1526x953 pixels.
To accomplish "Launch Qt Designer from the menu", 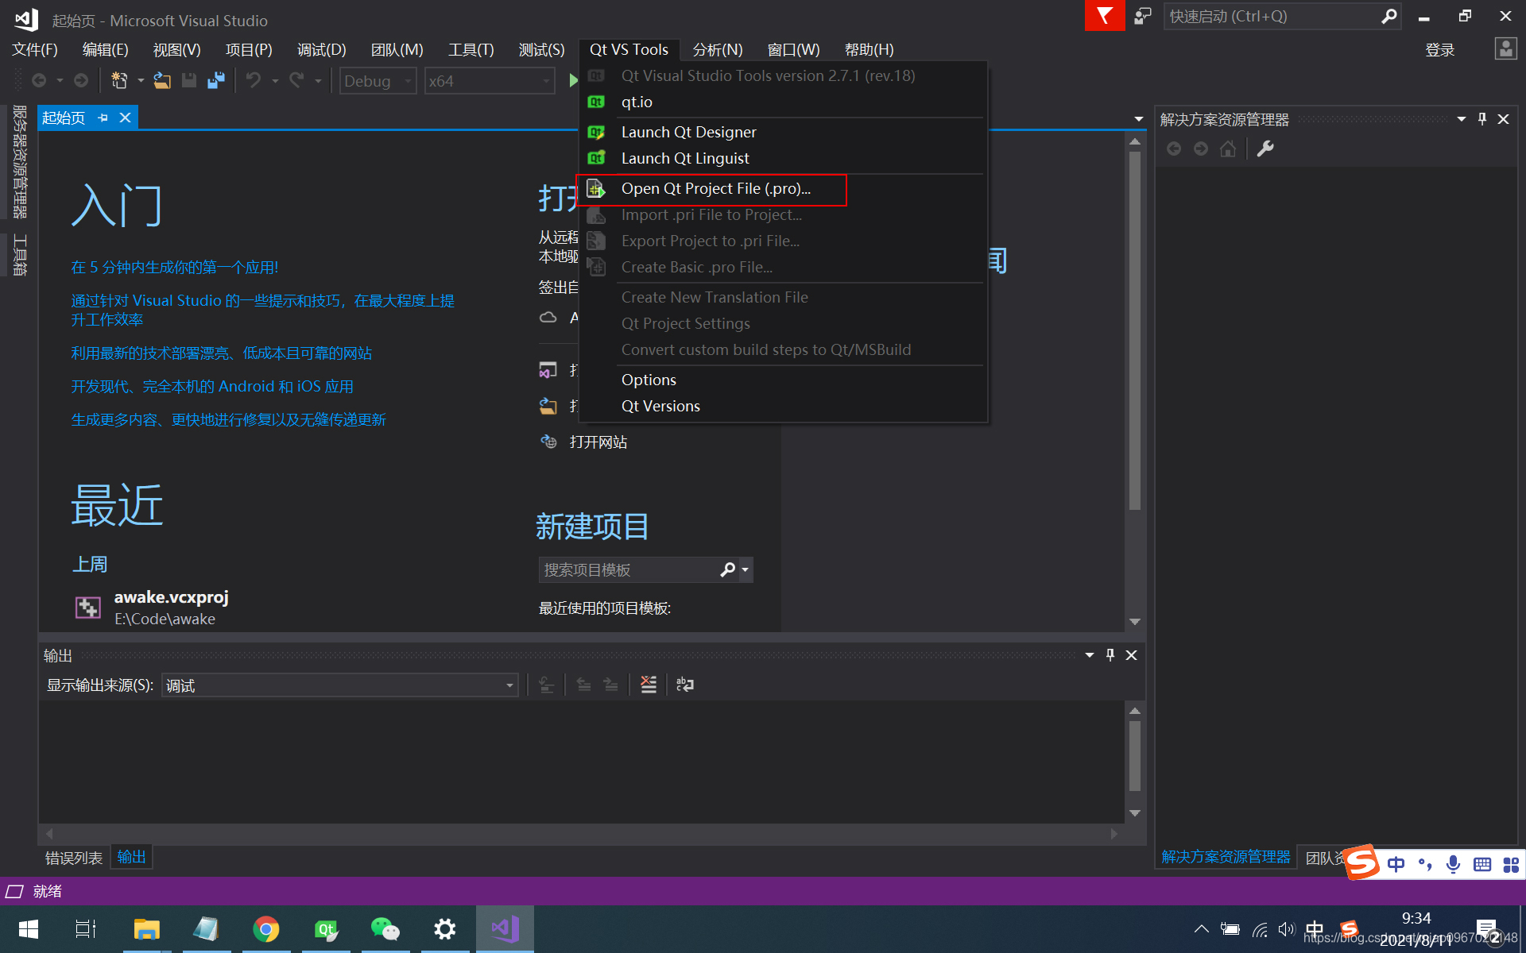I will [x=688, y=132].
